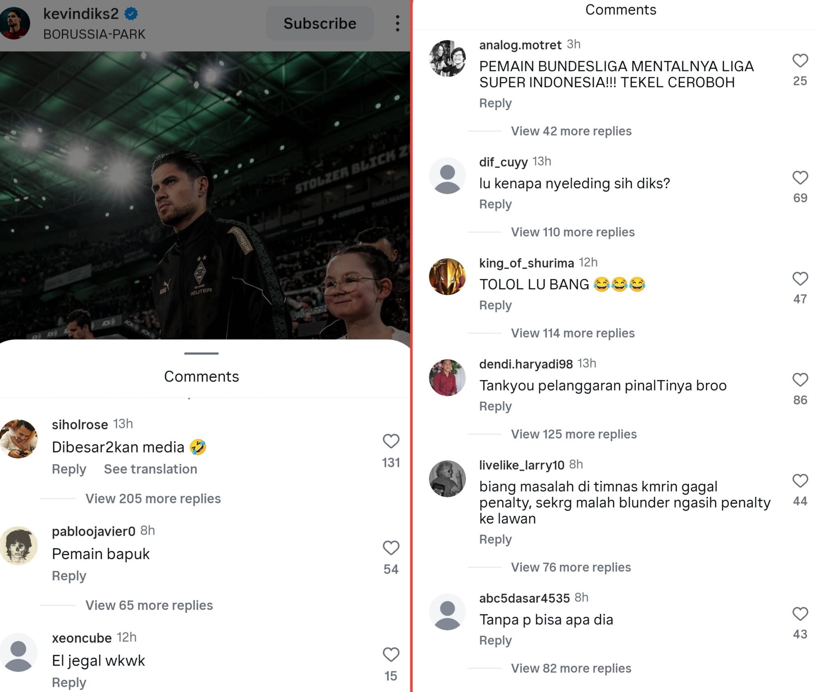
Task: Expand 'View 65 more replies'
Action: (149, 605)
